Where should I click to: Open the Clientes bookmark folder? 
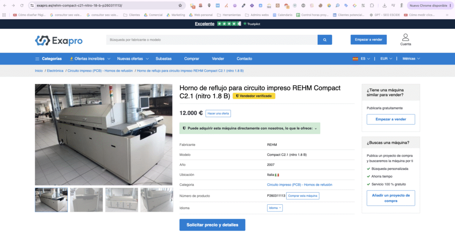132,15
